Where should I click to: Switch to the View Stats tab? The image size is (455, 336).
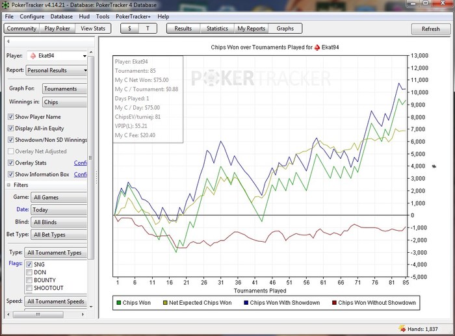[x=93, y=29]
